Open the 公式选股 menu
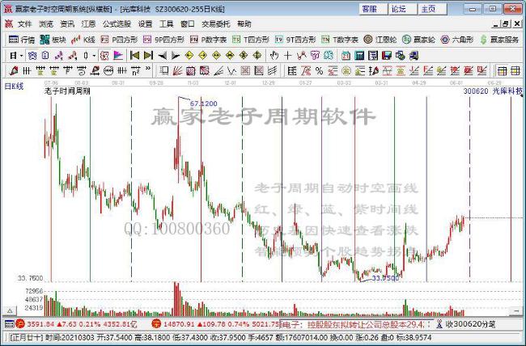 [x=117, y=24]
